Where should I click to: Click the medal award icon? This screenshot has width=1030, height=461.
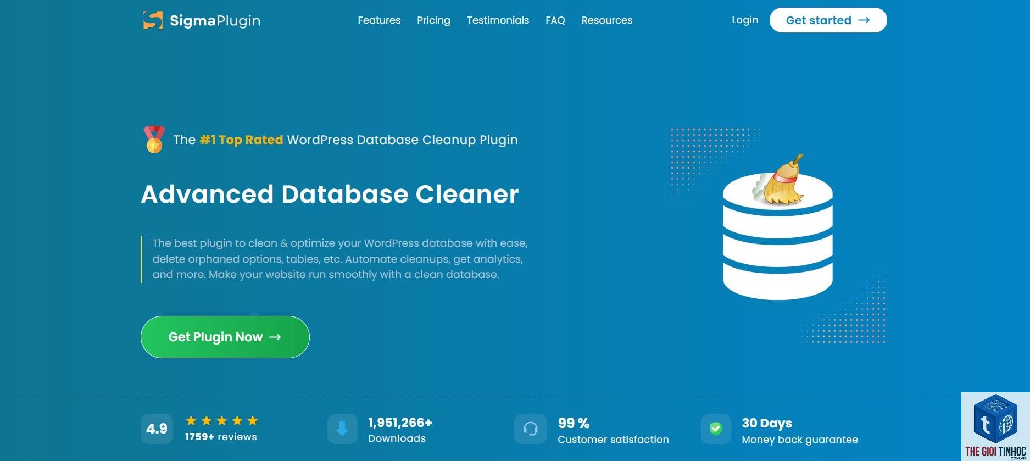[x=154, y=140]
